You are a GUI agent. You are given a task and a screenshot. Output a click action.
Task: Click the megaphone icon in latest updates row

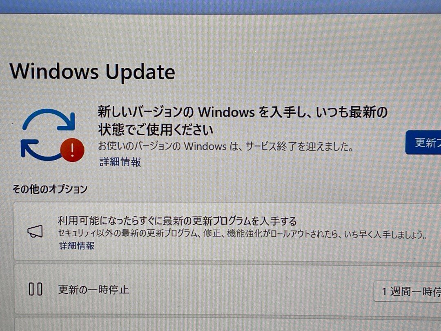coord(36,231)
